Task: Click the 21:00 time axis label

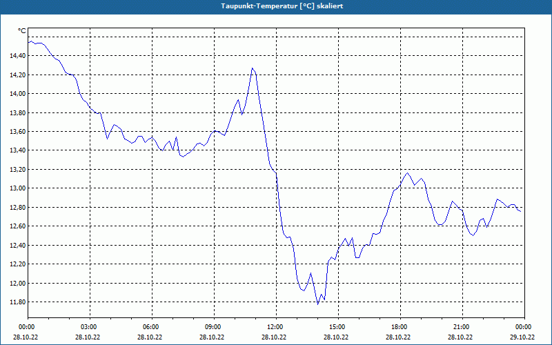Action: [x=462, y=327]
